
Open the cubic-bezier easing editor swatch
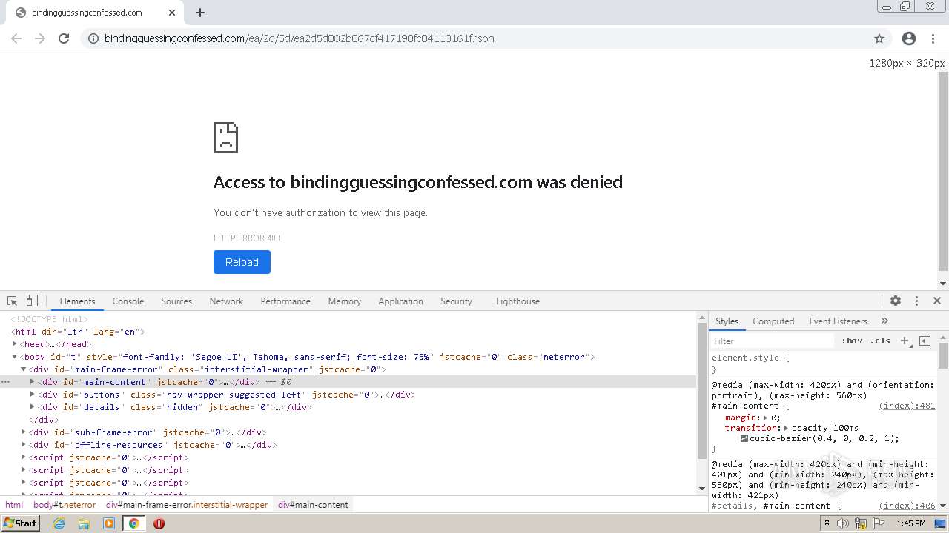744,438
